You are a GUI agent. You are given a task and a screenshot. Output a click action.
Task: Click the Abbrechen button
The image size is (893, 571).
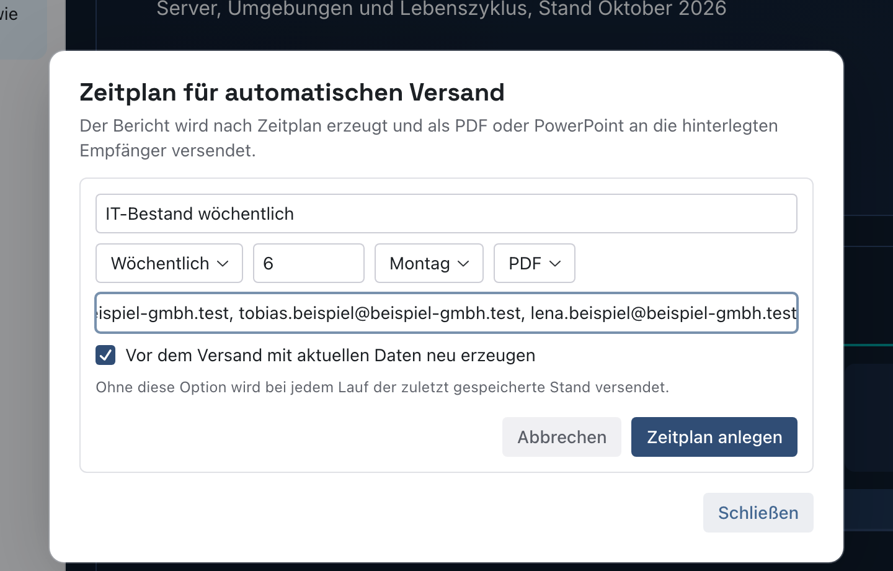(562, 437)
